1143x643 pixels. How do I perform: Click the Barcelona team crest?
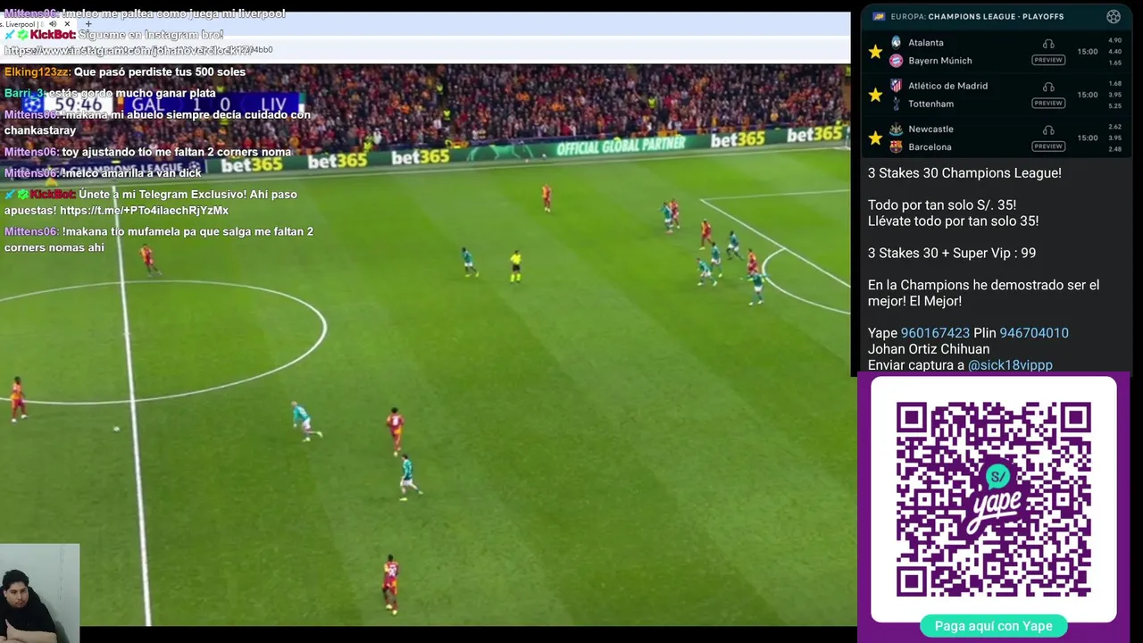pyautogui.click(x=896, y=146)
